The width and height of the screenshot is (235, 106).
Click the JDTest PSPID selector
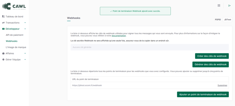tap(227, 20)
